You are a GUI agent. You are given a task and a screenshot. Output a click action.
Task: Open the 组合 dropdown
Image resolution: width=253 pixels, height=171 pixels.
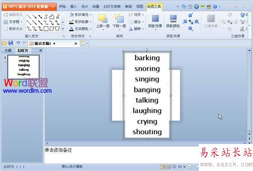[136, 22]
